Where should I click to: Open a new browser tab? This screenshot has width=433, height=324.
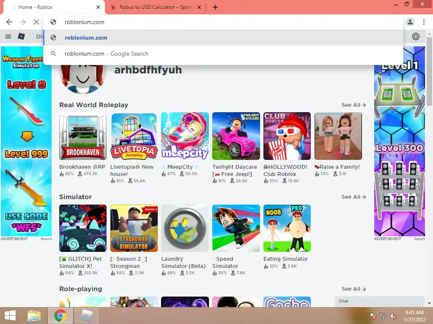(215, 7)
